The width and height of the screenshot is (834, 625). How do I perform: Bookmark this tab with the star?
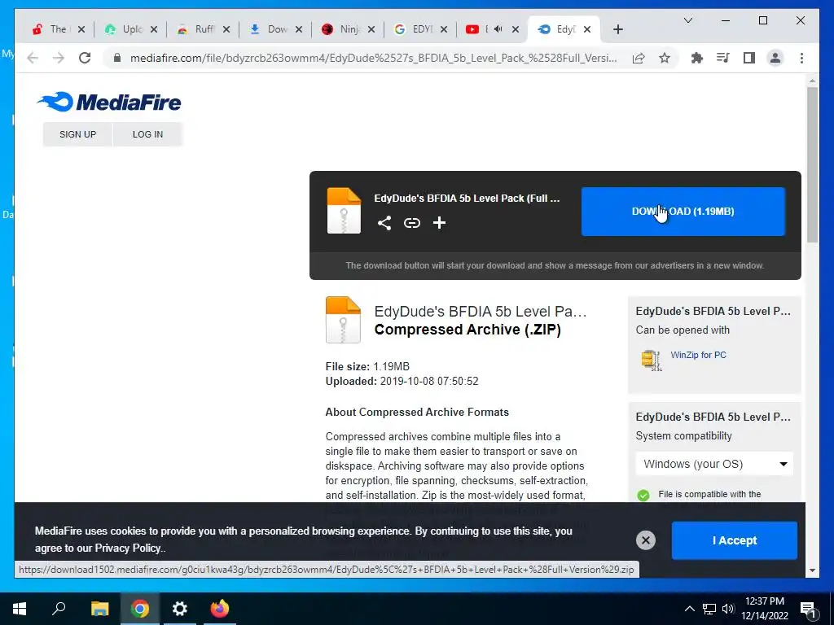point(665,58)
